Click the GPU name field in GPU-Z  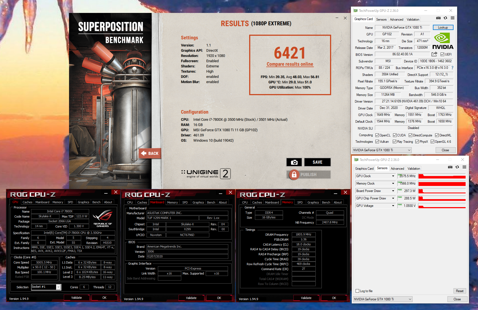402,28
